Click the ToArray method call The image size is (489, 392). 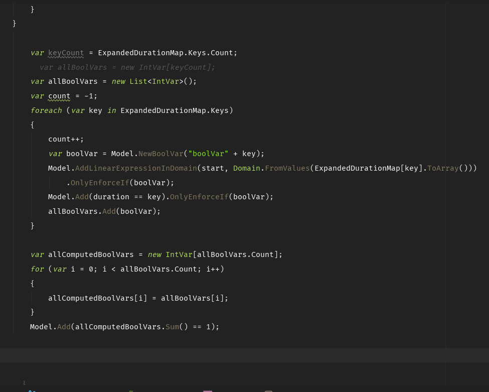point(443,168)
